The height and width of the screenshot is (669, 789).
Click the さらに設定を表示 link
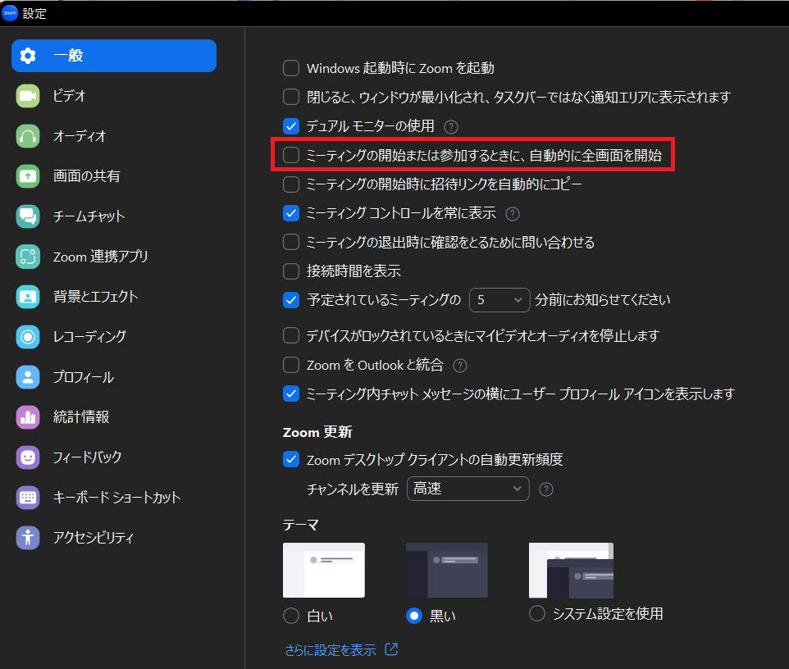point(331,650)
